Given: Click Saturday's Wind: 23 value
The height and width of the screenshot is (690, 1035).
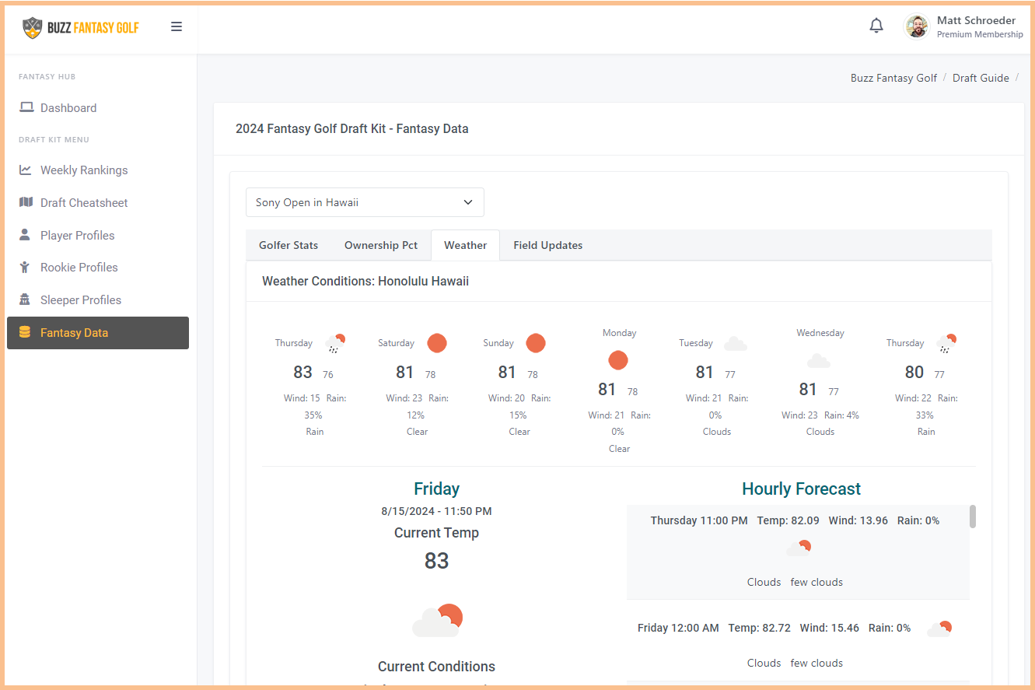Looking at the screenshot, I should [x=404, y=398].
